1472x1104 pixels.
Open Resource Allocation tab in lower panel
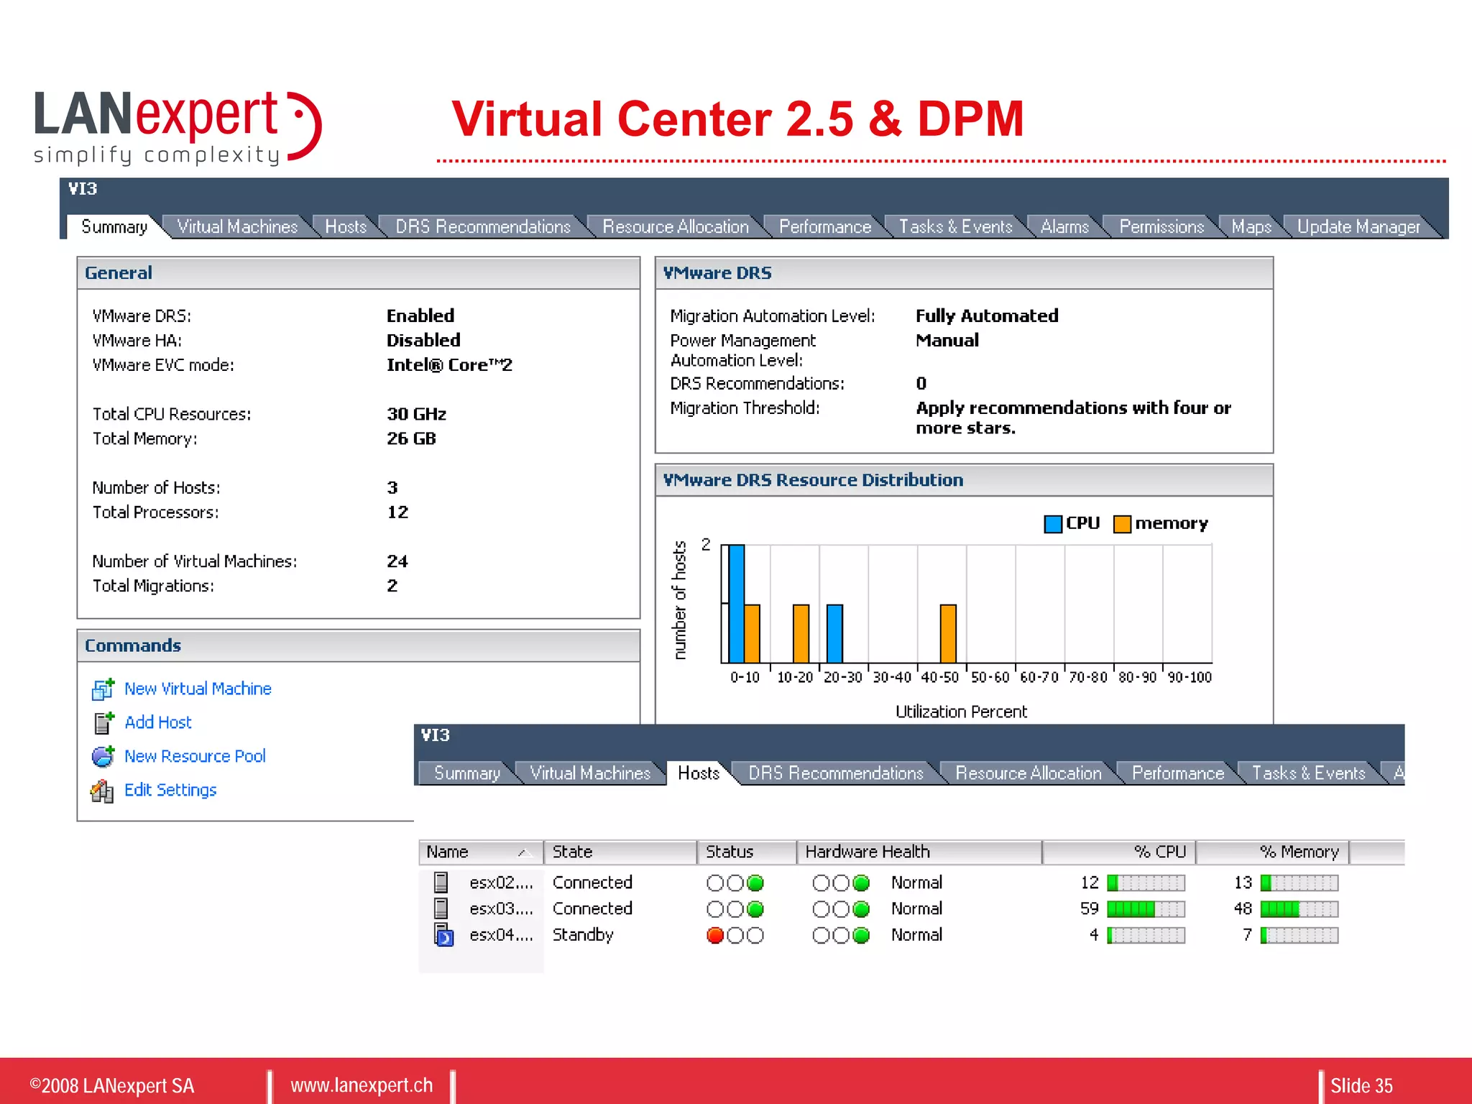point(1028,773)
